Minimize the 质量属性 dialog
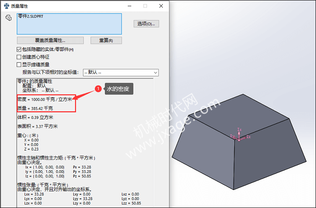Screen dimensions: 316x208 (x=129, y=6)
